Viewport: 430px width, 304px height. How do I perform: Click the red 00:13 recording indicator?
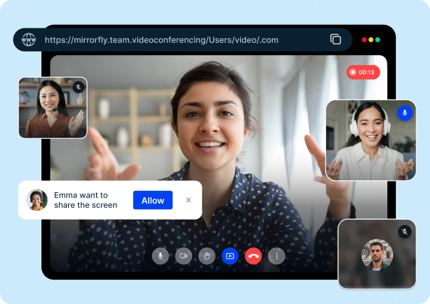click(363, 72)
